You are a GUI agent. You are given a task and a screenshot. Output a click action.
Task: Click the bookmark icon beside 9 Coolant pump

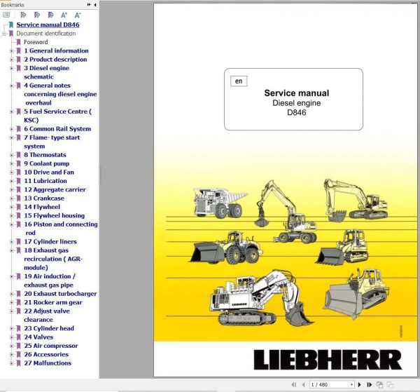18,163
